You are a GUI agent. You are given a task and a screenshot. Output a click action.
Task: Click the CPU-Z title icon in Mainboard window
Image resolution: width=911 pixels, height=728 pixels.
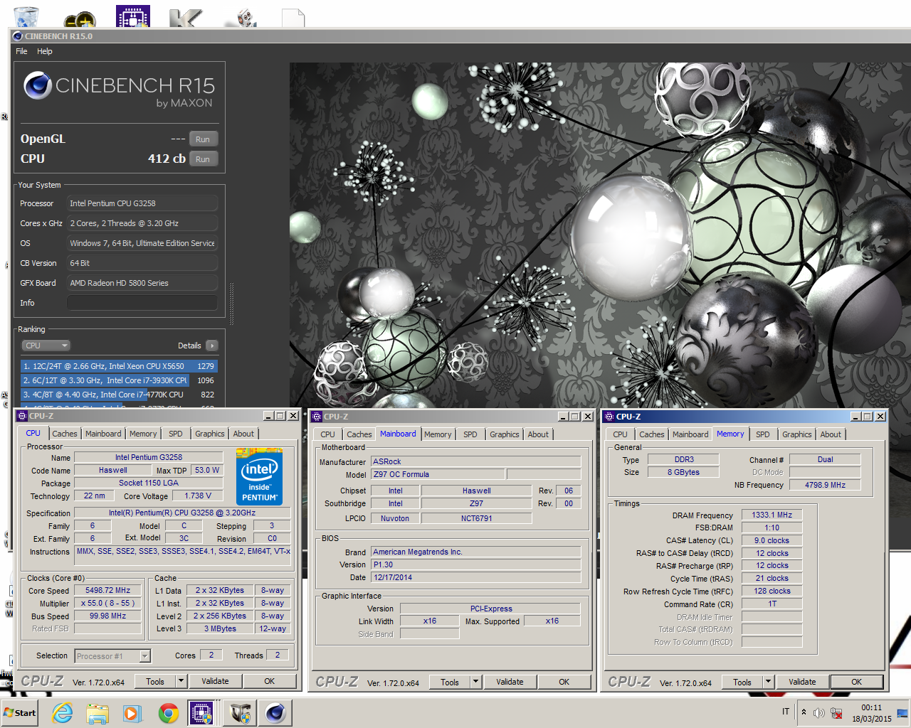[x=317, y=417]
